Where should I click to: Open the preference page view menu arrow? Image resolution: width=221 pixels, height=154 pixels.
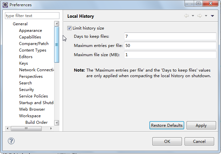pyautogui.click(x=212, y=16)
